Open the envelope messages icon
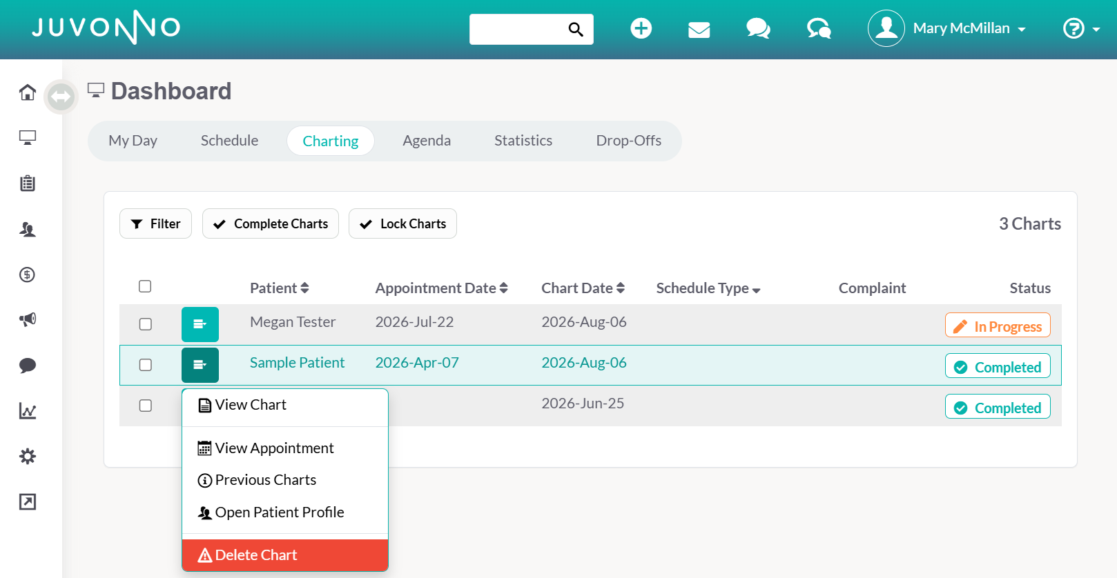The height and width of the screenshot is (578, 1117). tap(699, 29)
